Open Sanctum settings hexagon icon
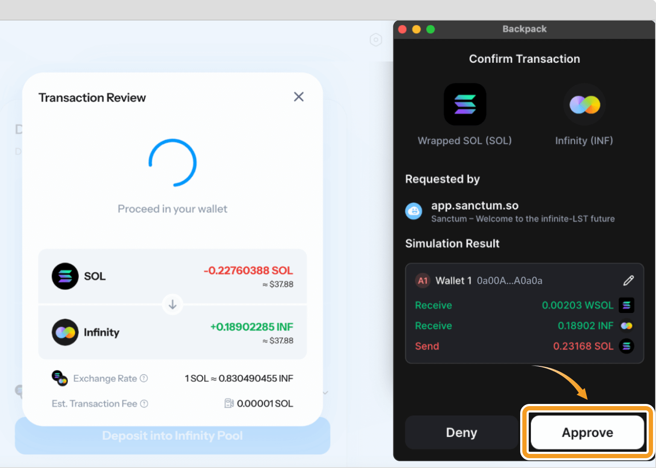Image resolution: width=656 pixels, height=468 pixels. 376,40
